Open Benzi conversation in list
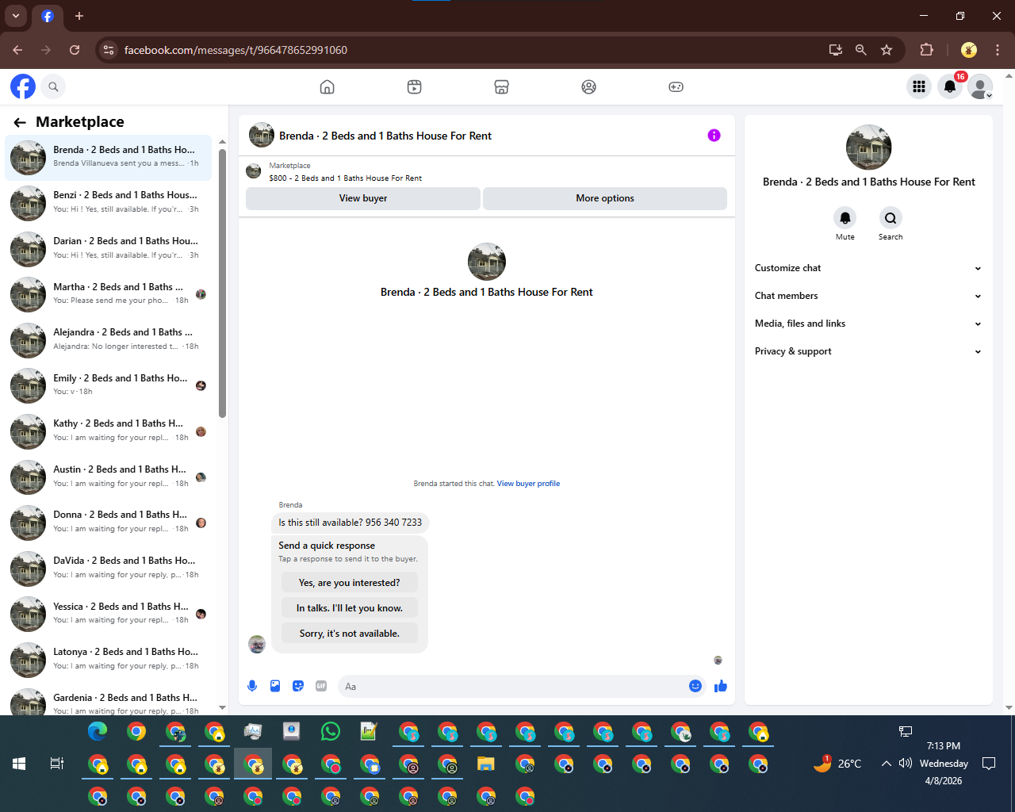Image resolution: width=1015 pixels, height=812 pixels. pos(109,202)
